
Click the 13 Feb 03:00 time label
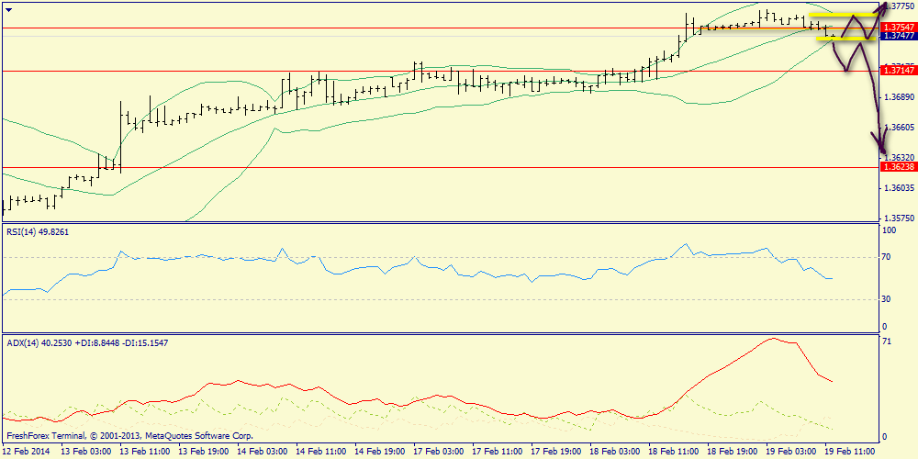[84, 453]
